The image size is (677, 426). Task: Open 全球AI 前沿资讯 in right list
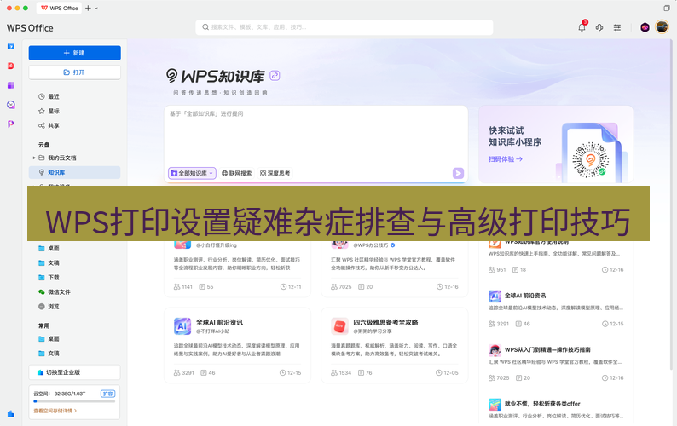525,296
